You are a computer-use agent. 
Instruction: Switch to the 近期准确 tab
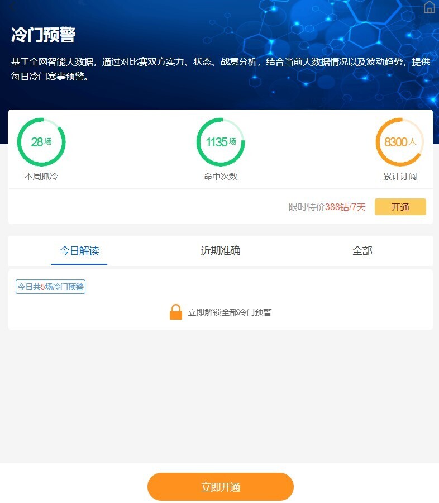221,251
